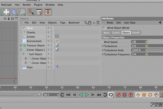163x109 pixels.
Task: Click the Turbulence slider bar
Action: (x=155, y=46)
